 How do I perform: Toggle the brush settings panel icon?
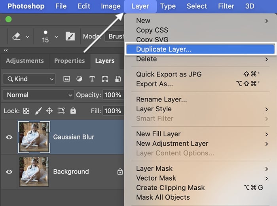70,36
